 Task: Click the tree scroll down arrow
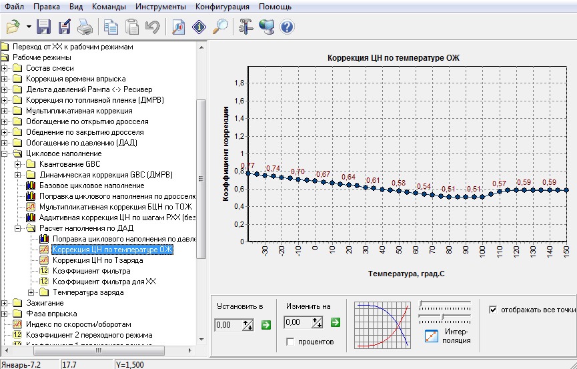coord(201,339)
